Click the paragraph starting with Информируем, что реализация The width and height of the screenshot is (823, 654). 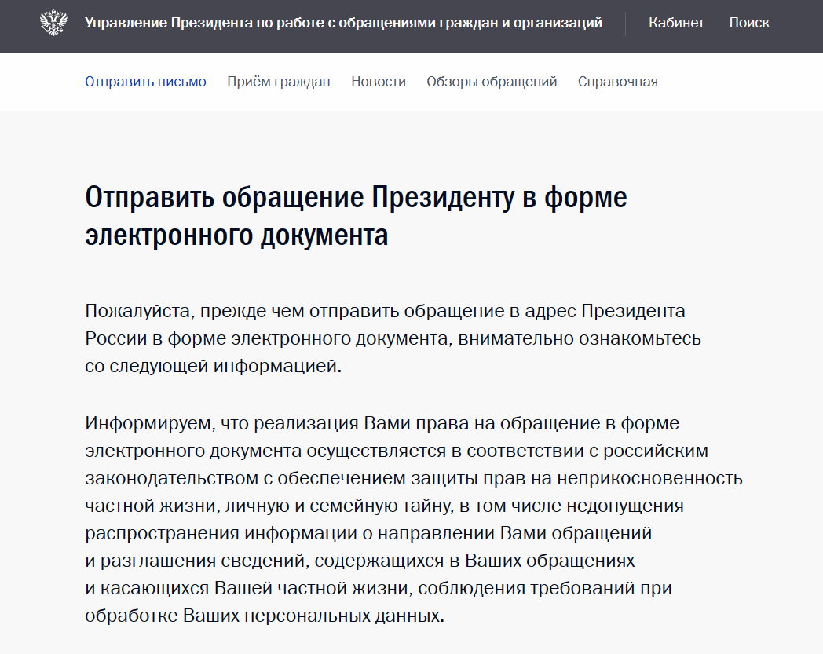414,519
